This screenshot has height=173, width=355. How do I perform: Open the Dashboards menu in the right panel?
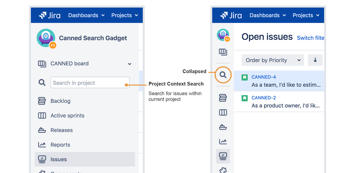click(268, 15)
